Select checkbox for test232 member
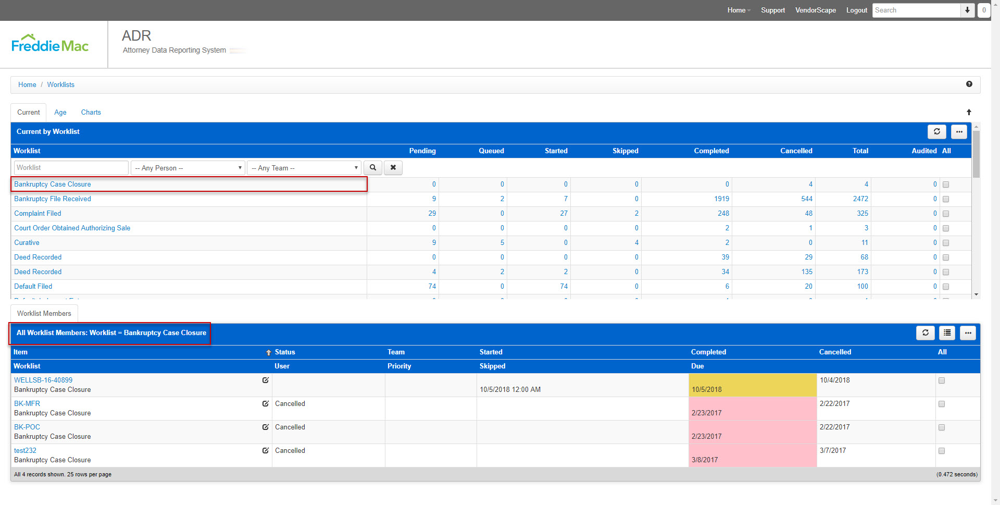Viewport: 1000px width, 505px height. [x=942, y=451]
